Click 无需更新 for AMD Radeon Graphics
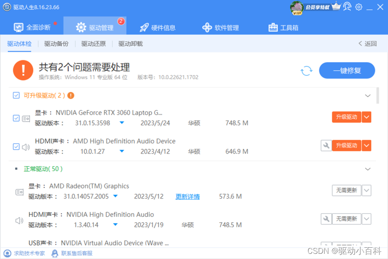Screen dimensions: 388x259 pos(347,190)
